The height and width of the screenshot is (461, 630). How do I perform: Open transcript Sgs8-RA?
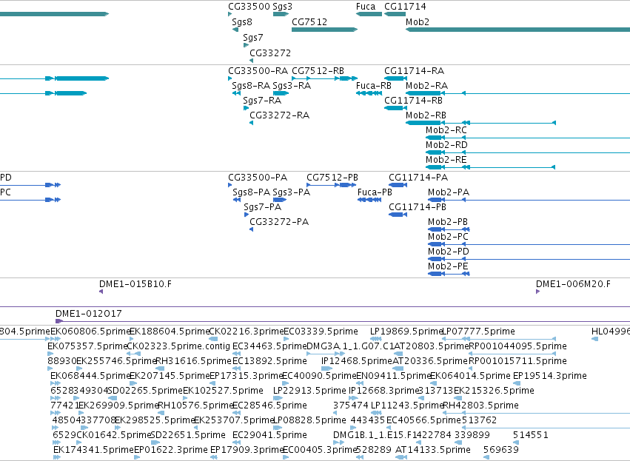(251, 86)
